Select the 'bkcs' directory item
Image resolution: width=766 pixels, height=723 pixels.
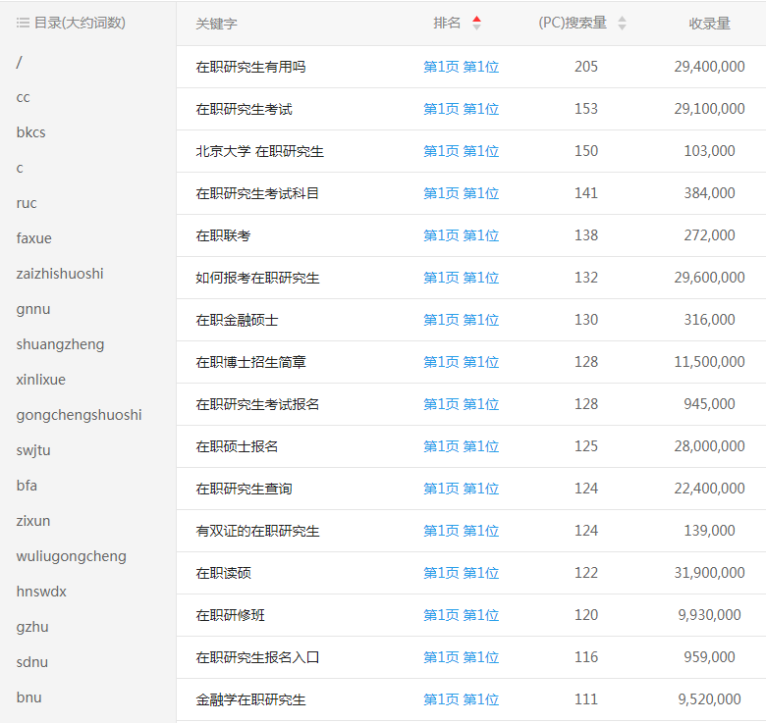[x=30, y=132]
